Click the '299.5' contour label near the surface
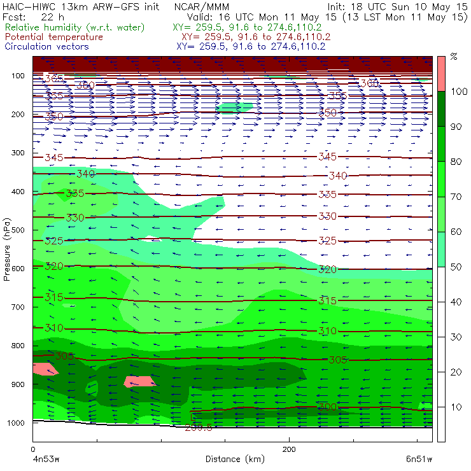 tap(198, 428)
